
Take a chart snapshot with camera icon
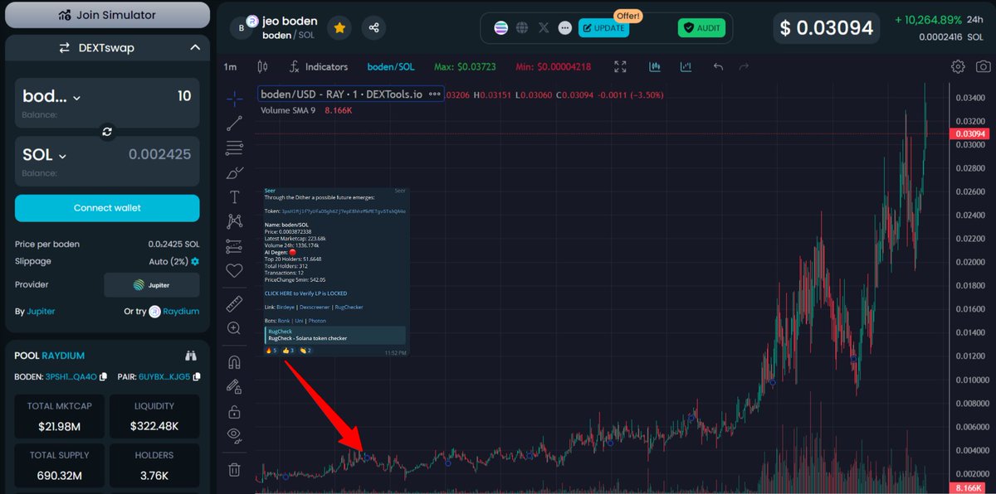tap(983, 66)
